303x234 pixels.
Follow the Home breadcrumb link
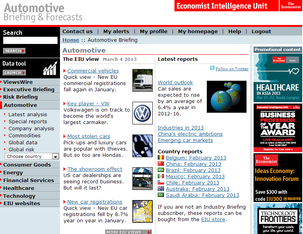coord(71,40)
